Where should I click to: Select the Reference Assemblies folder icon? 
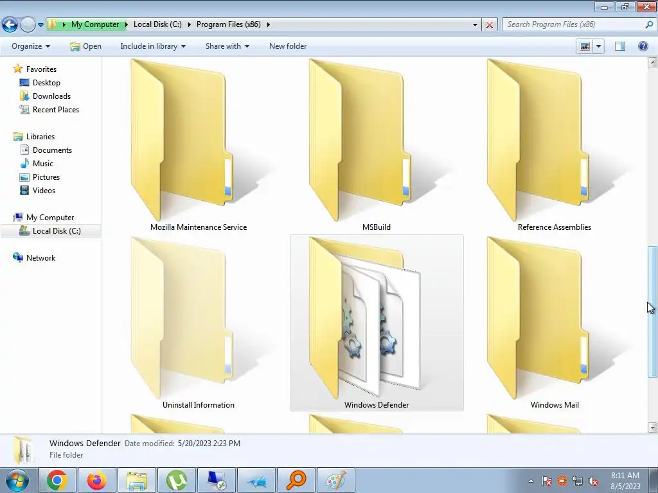coord(537,139)
